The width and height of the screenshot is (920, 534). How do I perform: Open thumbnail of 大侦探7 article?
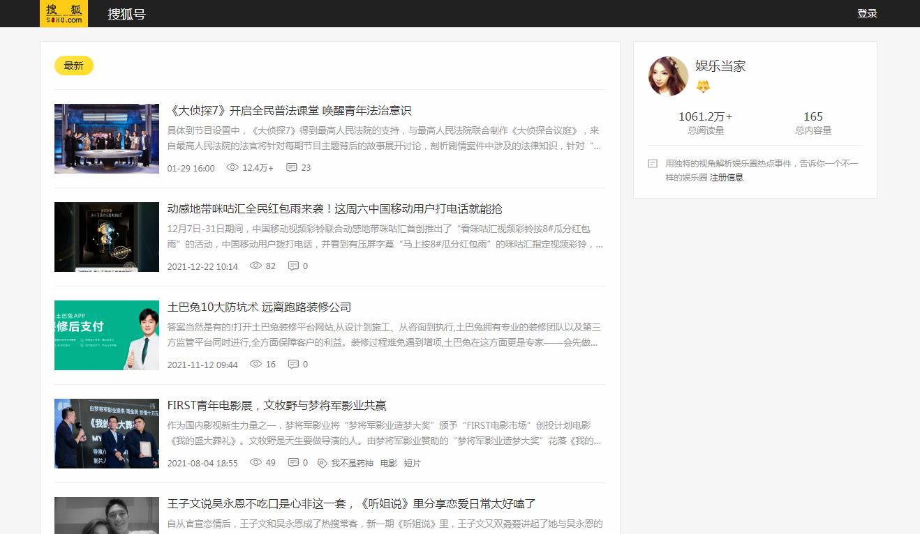[x=107, y=139]
